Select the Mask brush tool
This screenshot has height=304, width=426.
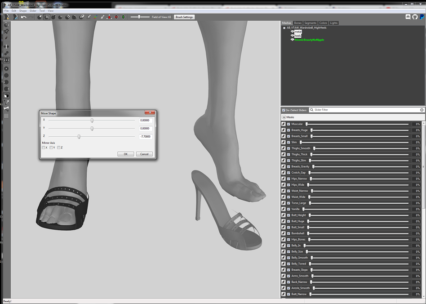(47, 17)
